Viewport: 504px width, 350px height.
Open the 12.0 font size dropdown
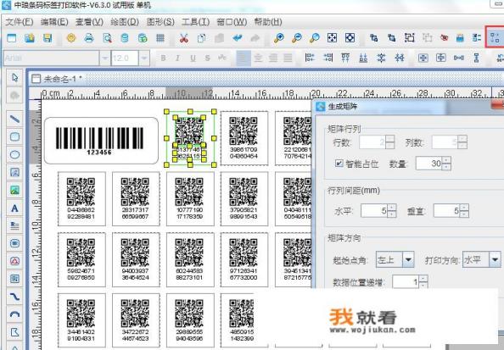(x=144, y=58)
